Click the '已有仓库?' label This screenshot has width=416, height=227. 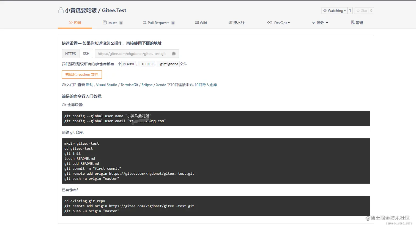coord(70,190)
